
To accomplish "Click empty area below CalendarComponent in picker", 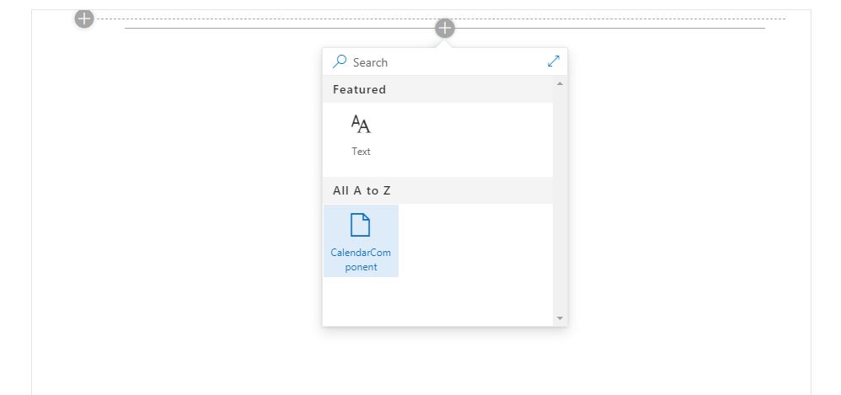I will click(437, 302).
